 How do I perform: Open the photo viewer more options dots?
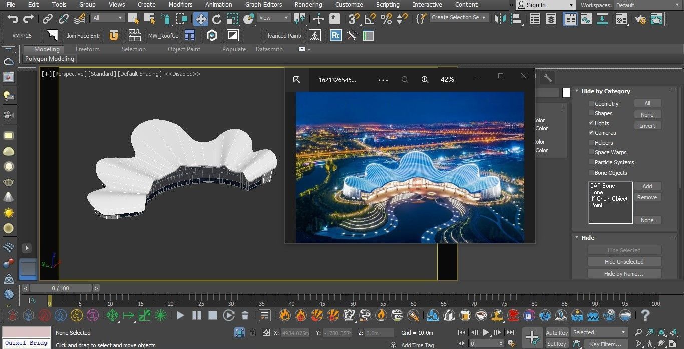click(x=383, y=80)
